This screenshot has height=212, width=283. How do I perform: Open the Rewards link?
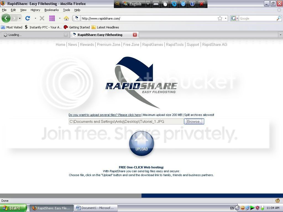tap(87, 44)
